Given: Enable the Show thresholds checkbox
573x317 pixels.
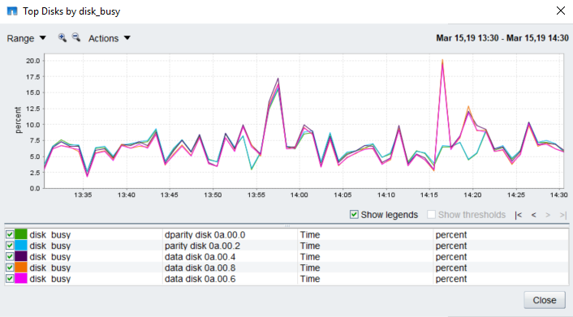Looking at the screenshot, I should pyautogui.click(x=431, y=214).
